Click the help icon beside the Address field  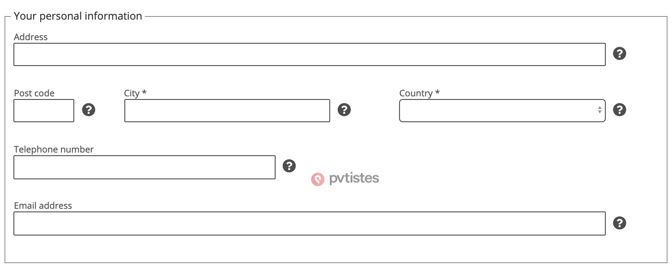point(619,54)
